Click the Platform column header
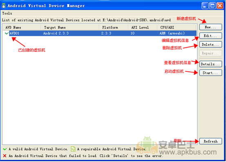Screen dimensions: 226x162 click(114, 27)
